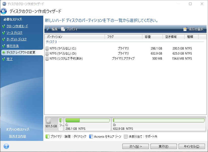Go to the ソース ディスク step
This screenshot has height=152, width=208.
(14, 33)
